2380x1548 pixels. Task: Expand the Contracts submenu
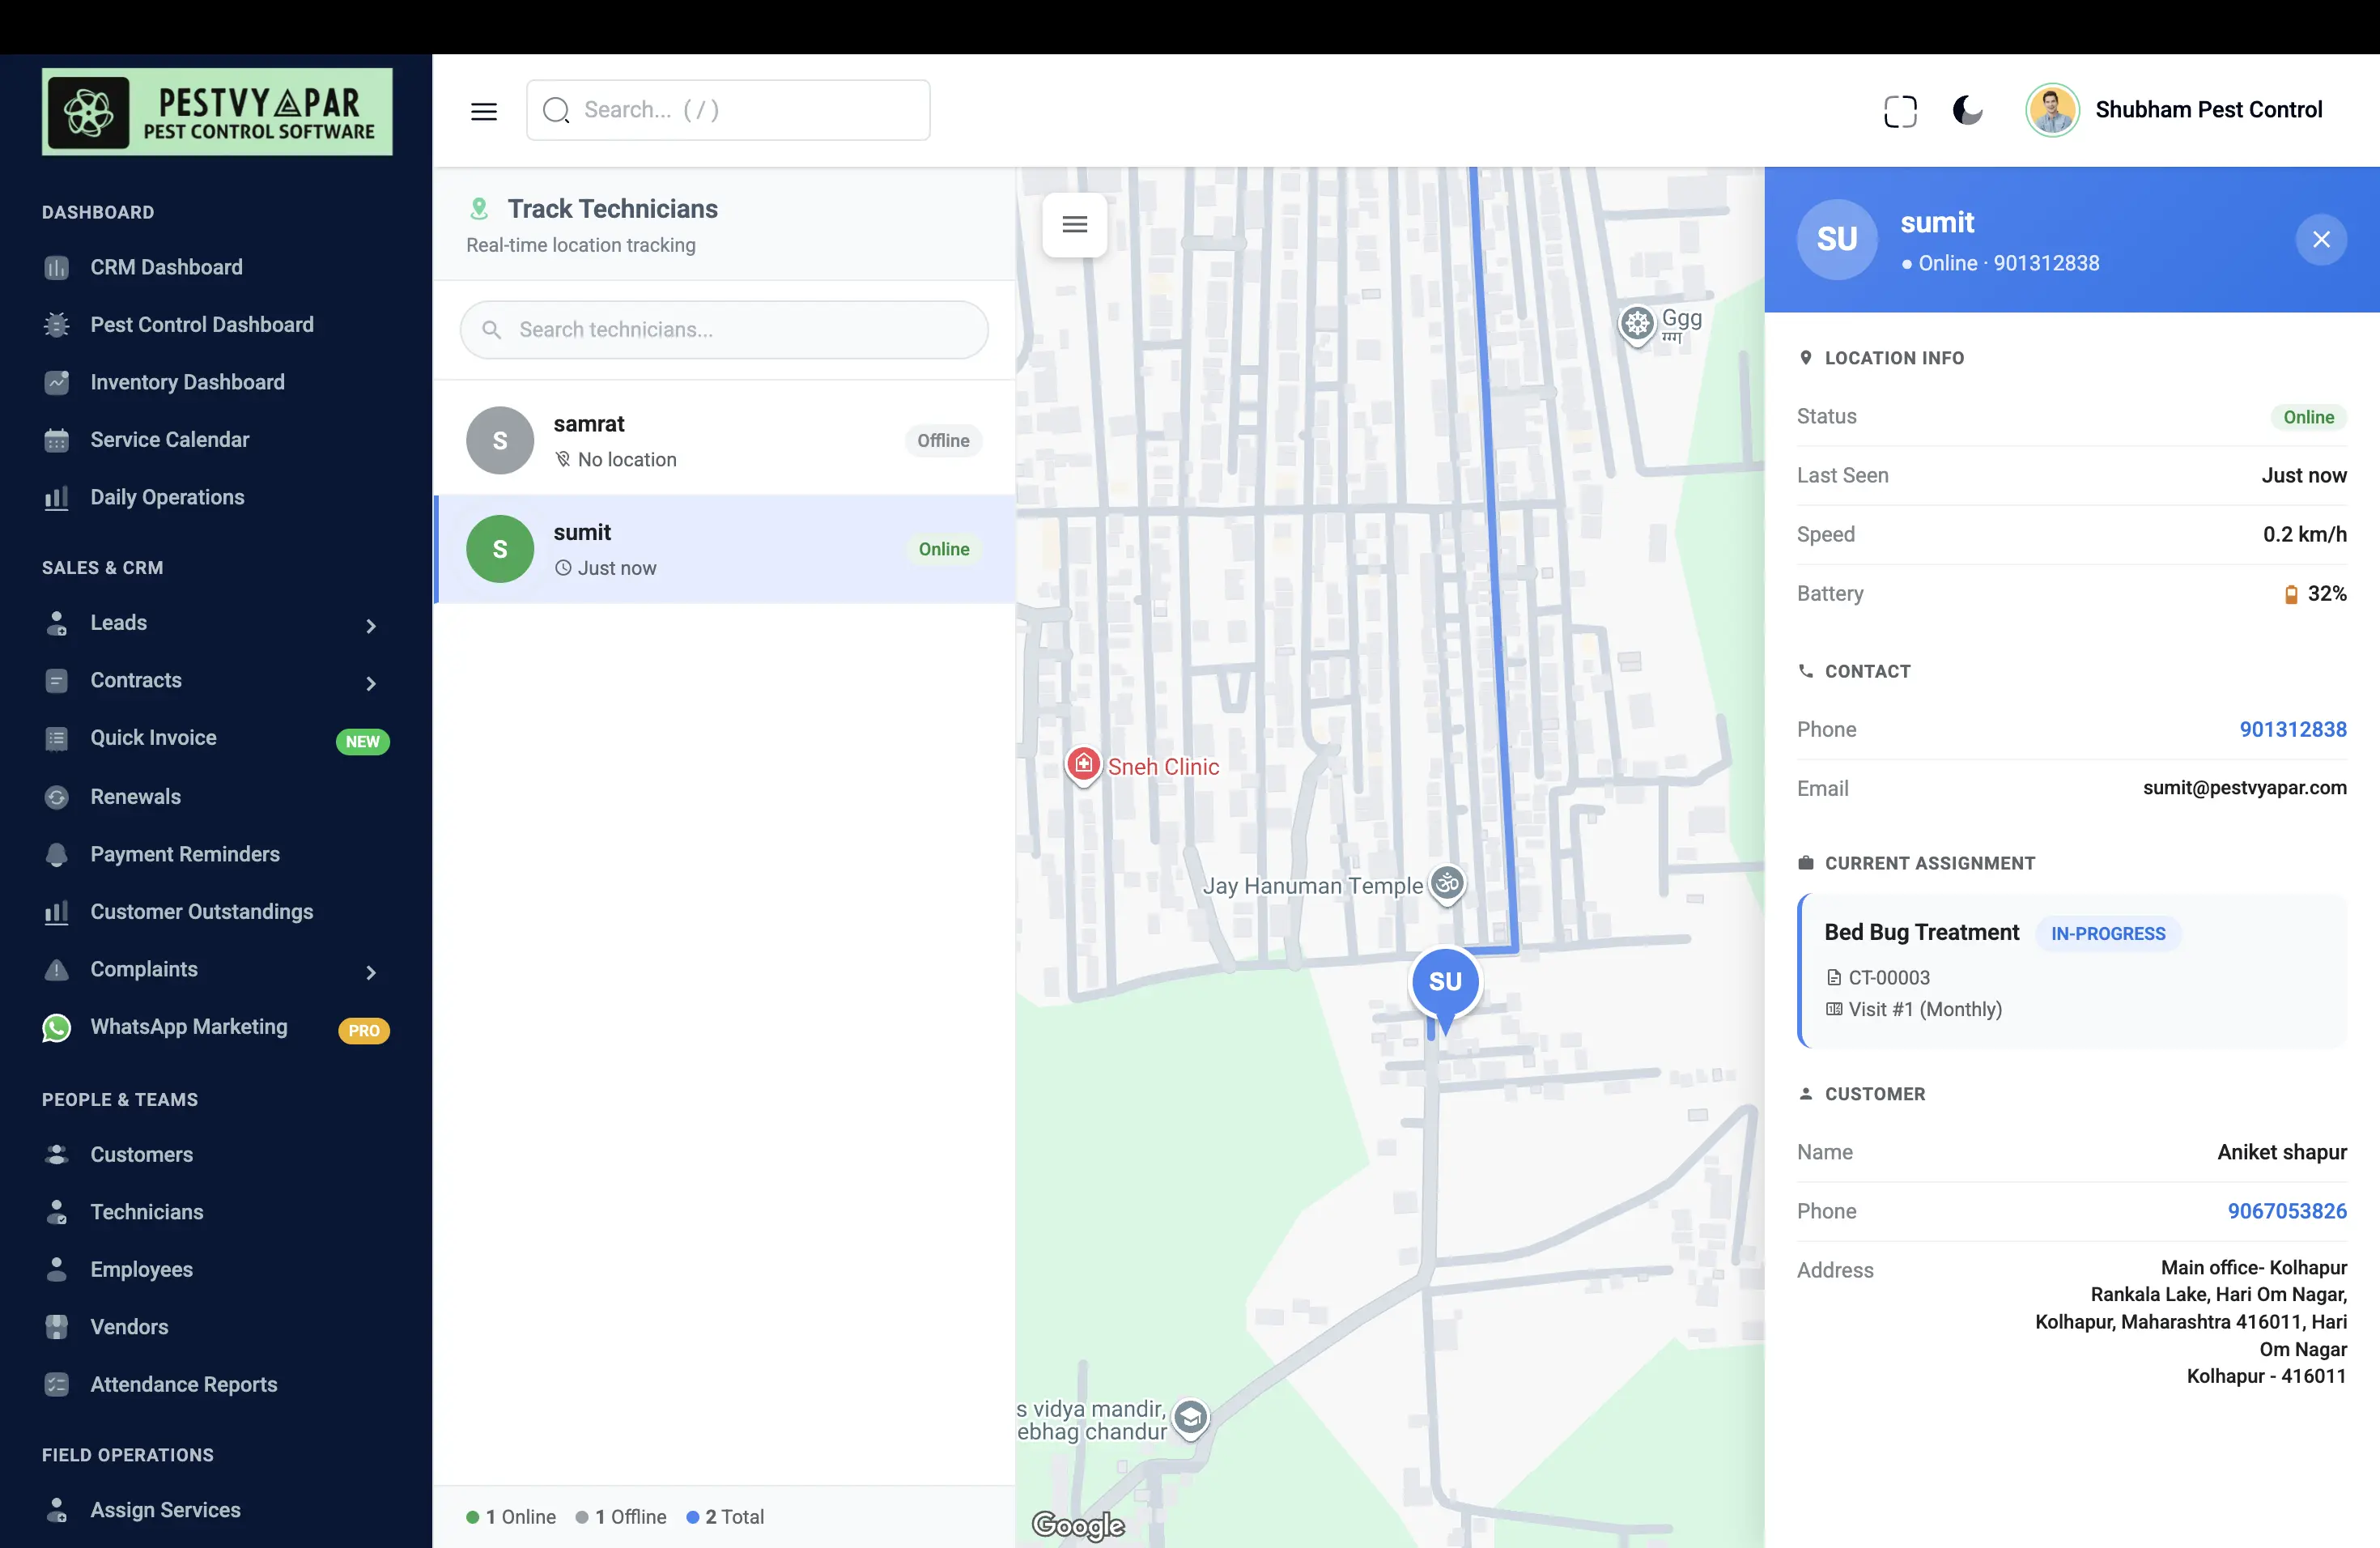point(371,683)
